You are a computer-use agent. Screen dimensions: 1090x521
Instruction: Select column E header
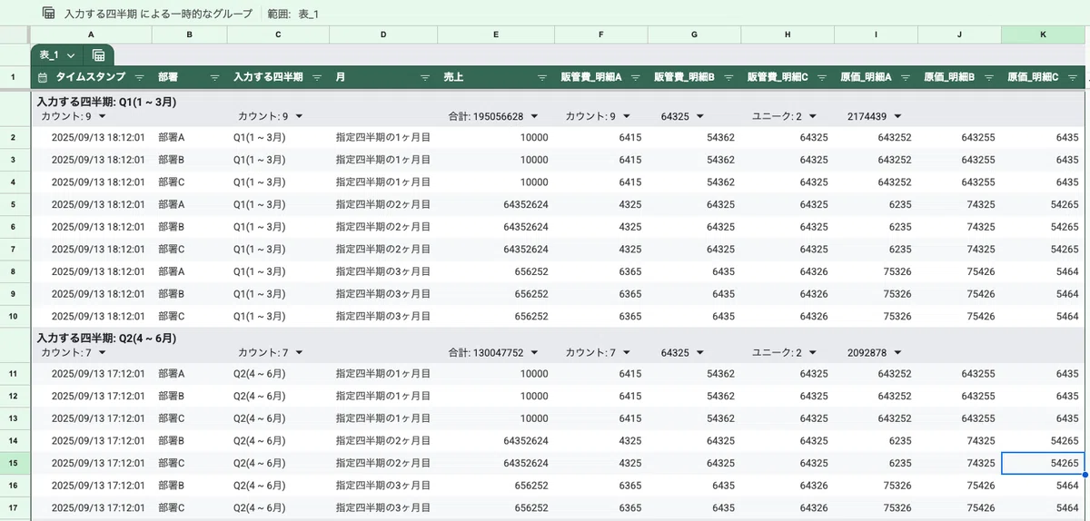coord(496,34)
